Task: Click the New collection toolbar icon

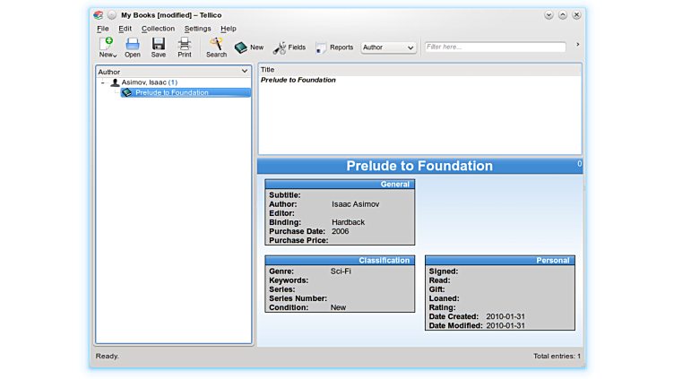Action: (x=107, y=47)
